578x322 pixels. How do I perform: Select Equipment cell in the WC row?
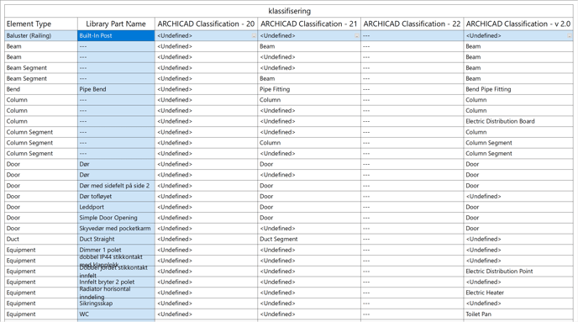pyautogui.click(x=41, y=314)
